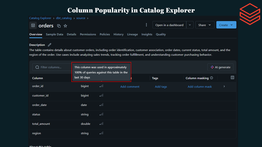The height and width of the screenshot is (147, 262).
Task: Click the Column header label
Action: coord(38,78)
